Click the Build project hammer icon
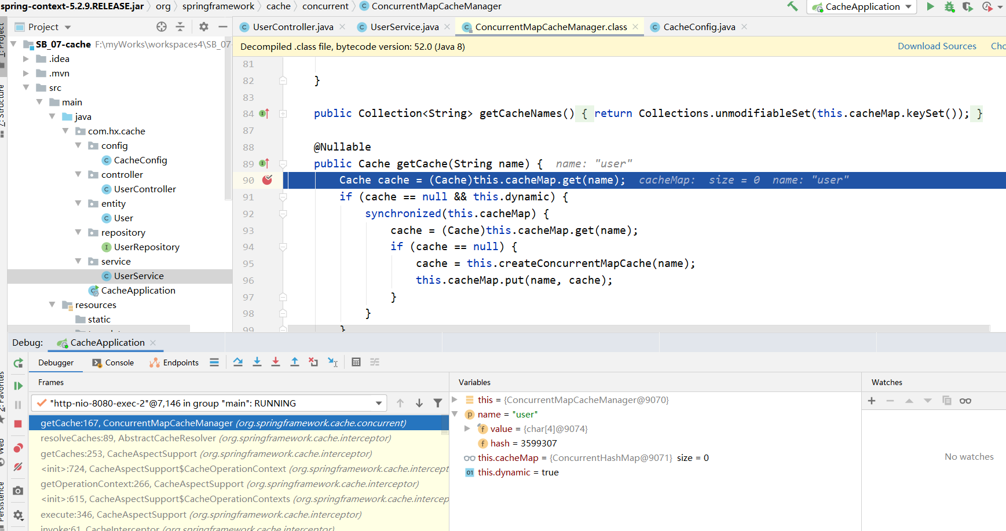The image size is (1006, 531). click(x=792, y=6)
